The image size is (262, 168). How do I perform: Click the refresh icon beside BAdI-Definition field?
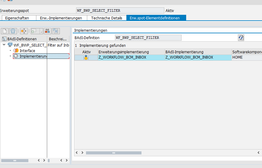point(241,38)
